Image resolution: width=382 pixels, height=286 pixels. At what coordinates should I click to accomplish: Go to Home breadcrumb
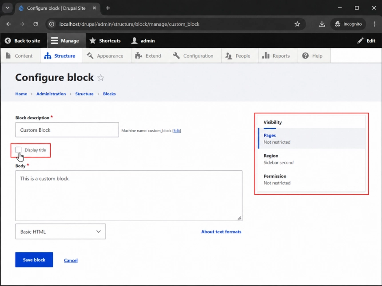pos(21,94)
